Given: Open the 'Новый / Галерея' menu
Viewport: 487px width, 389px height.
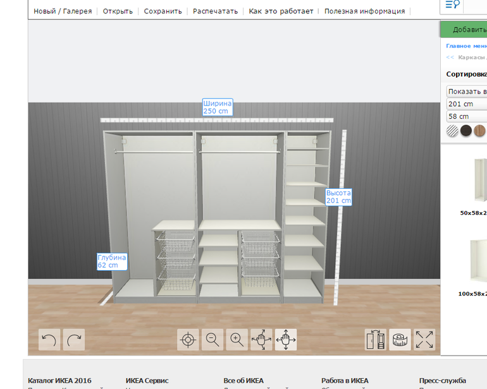Looking at the screenshot, I should pyautogui.click(x=63, y=11).
